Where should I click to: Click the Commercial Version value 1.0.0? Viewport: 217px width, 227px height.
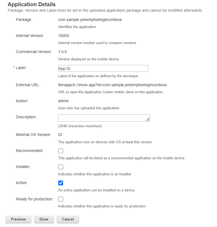coord(63,52)
